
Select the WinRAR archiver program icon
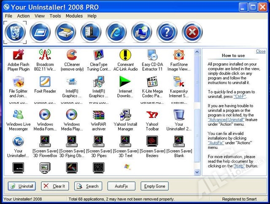click(98, 117)
